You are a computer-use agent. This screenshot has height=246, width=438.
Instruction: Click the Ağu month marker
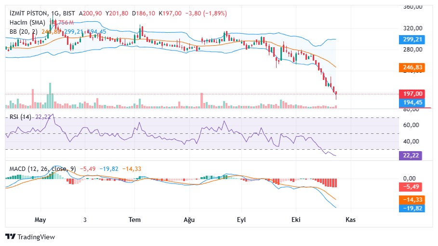189,220
